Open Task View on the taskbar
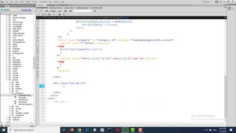The width and height of the screenshot is (236, 133). click(x=64, y=130)
